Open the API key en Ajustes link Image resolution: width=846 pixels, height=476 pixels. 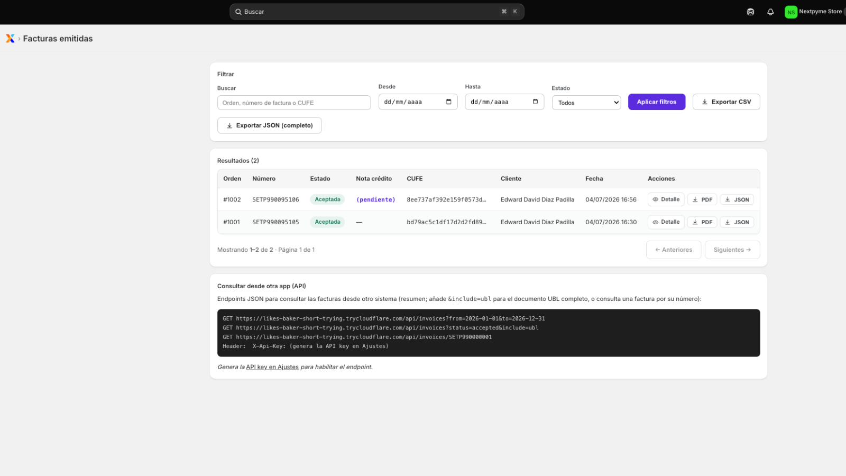(272, 367)
